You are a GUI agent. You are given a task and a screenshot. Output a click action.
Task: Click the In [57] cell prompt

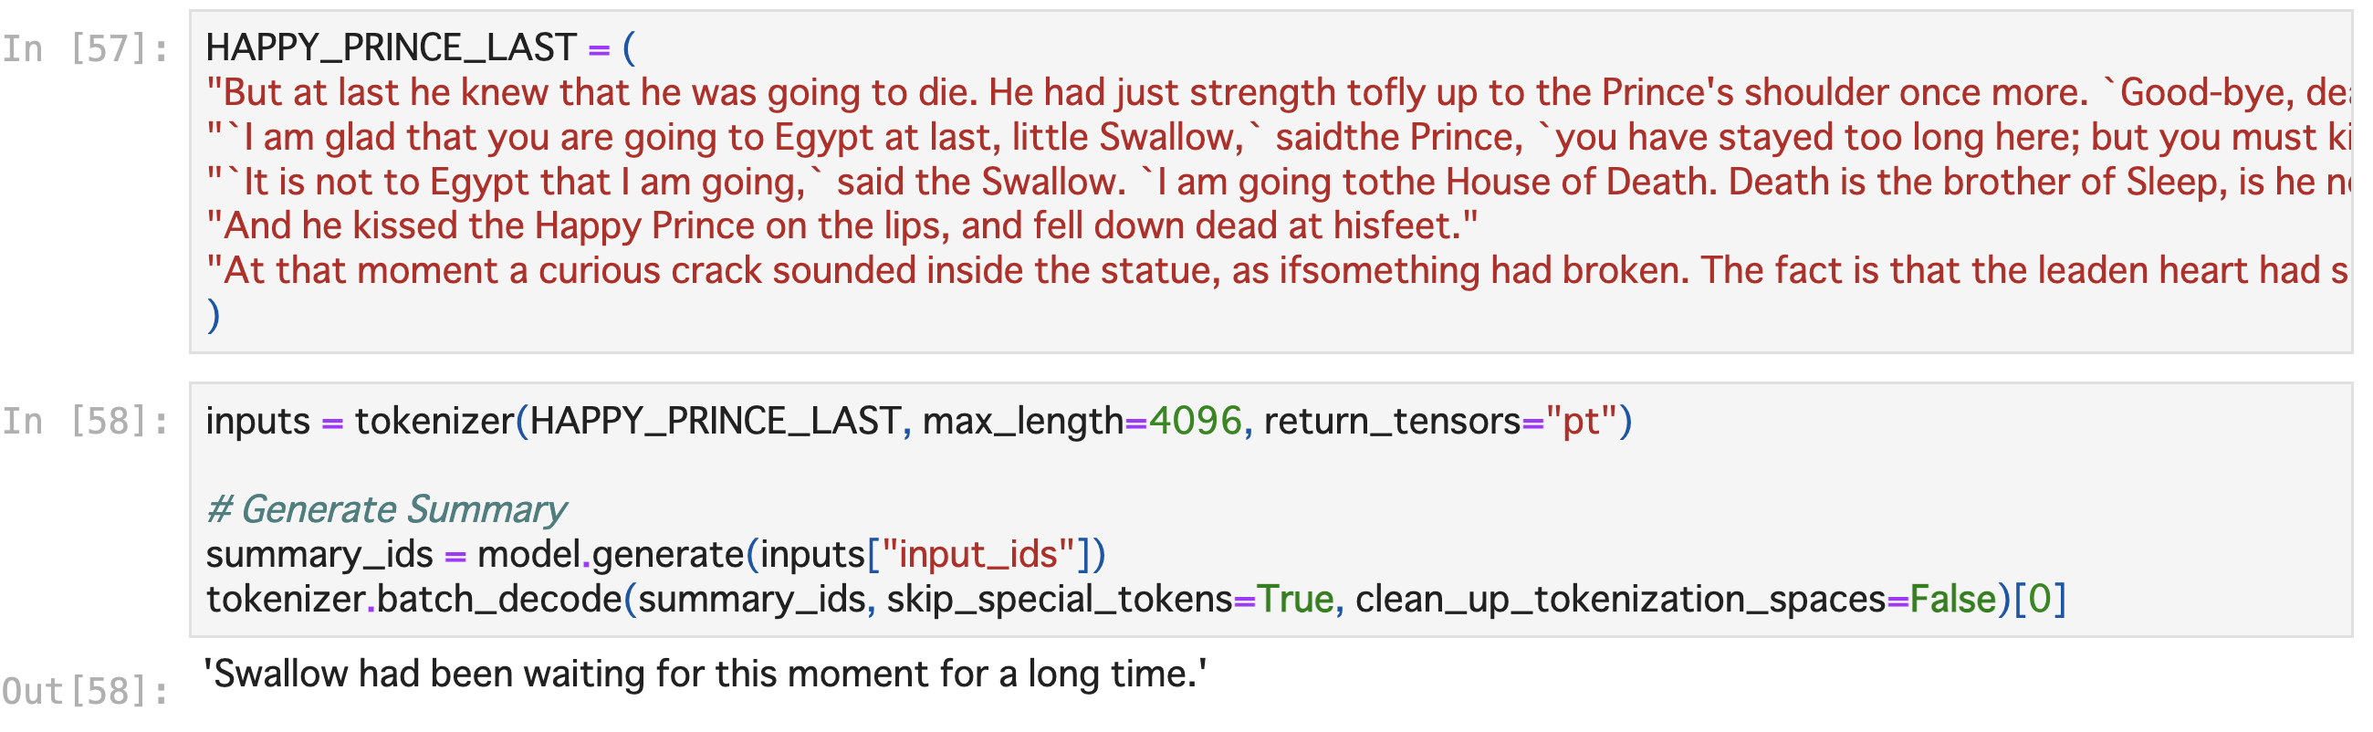pos(86,48)
